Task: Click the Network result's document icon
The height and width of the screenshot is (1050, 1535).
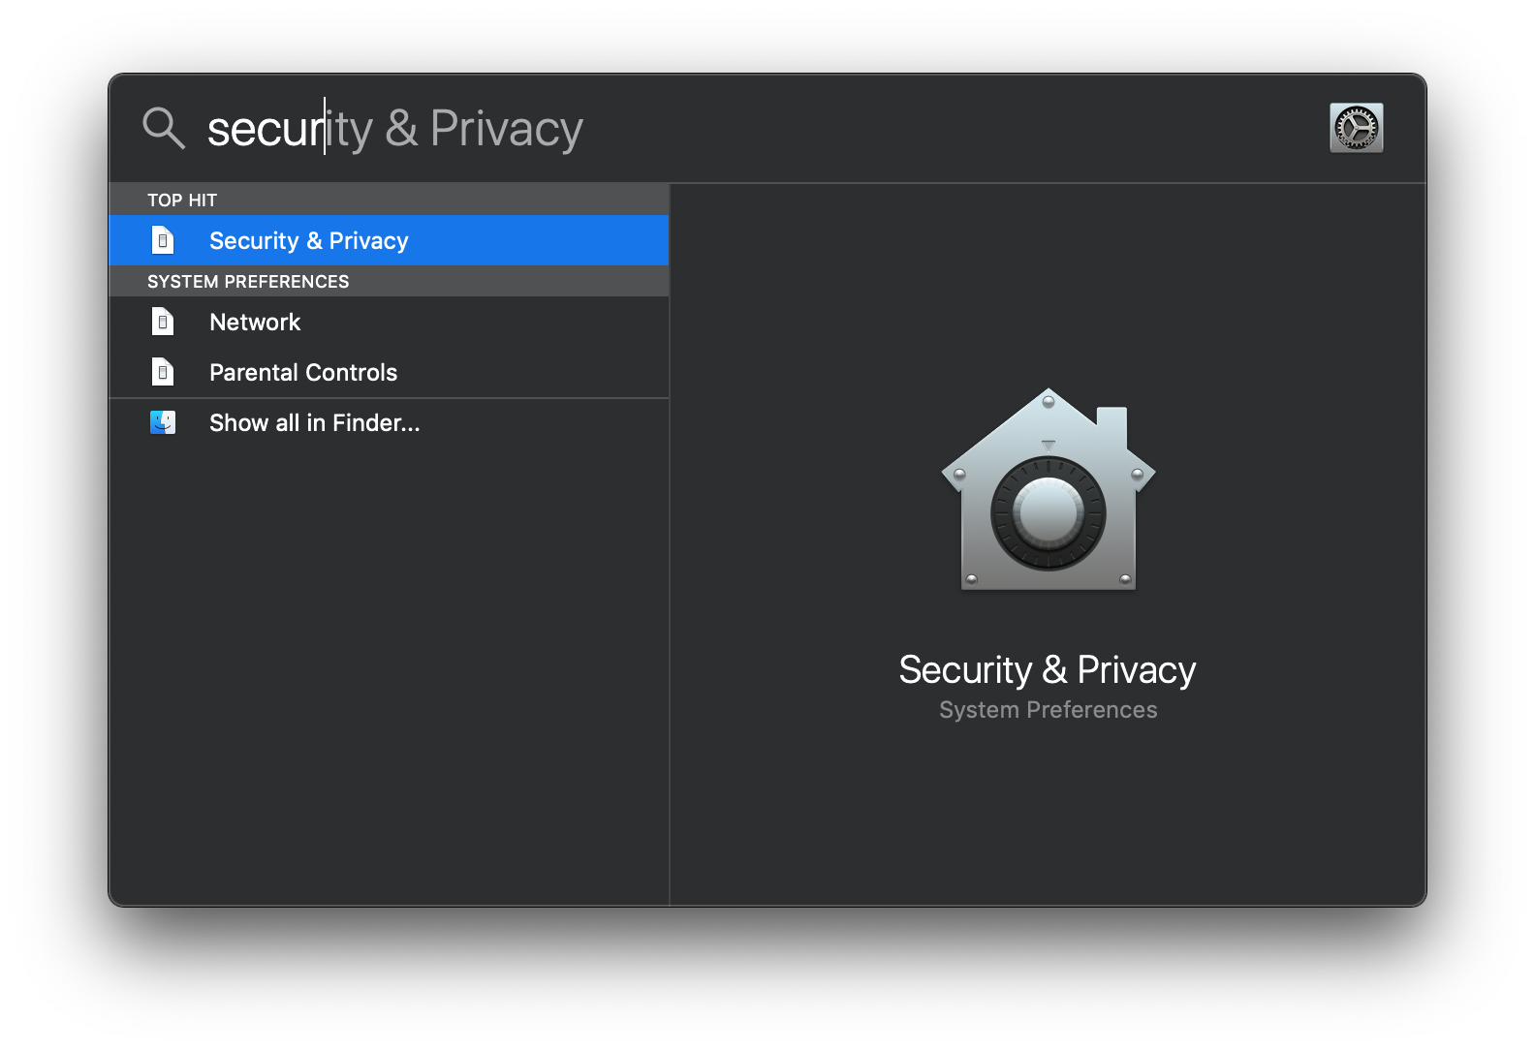Action: click(x=163, y=322)
